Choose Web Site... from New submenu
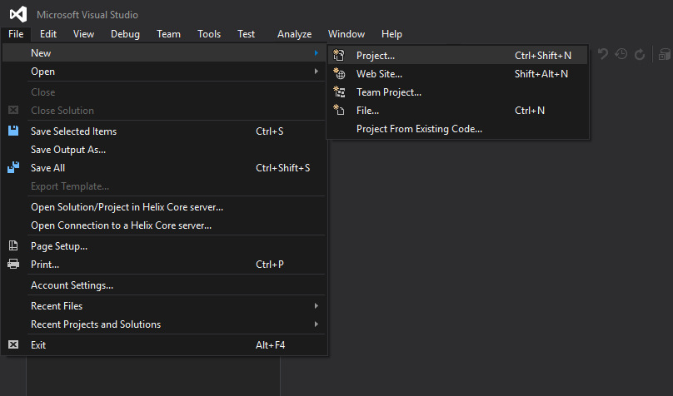Image resolution: width=673 pixels, height=396 pixels. [457, 74]
